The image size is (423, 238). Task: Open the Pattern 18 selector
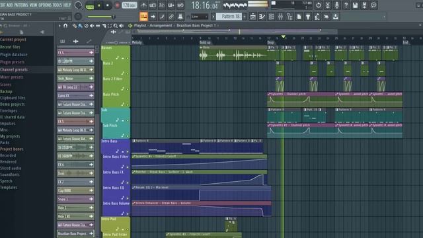pyautogui.click(x=229, y=17)
